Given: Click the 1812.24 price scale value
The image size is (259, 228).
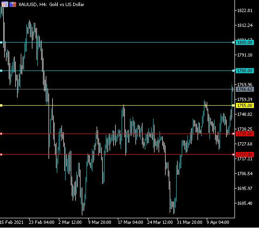Looking at the screenshot, I should click(245, 25).
